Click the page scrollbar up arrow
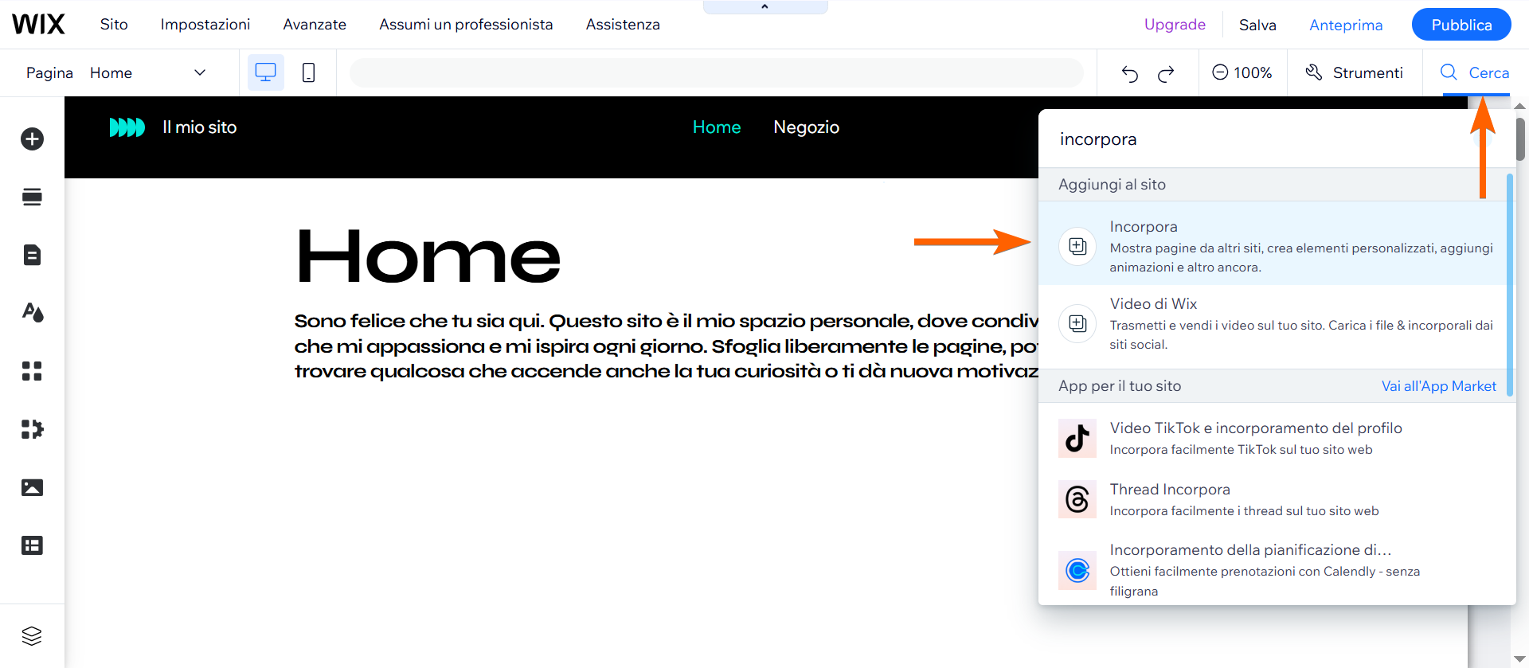1529x668 pixels. [1519, 105]
